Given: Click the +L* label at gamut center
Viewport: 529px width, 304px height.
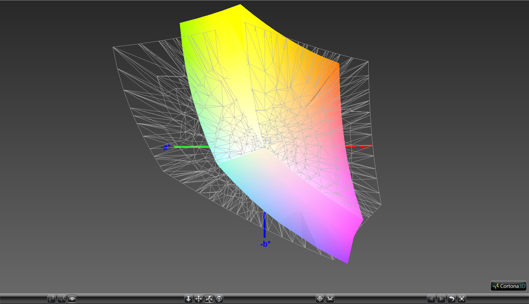Looking at the screenshot, I should pos(271,141).
